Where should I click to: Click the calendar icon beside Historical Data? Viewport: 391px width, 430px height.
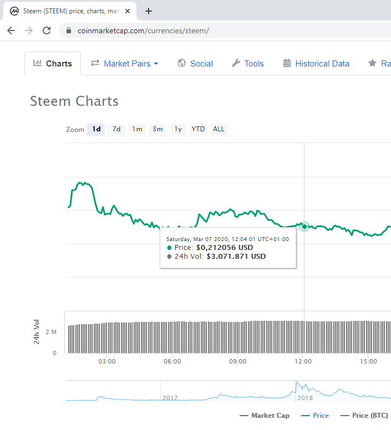click(287, 63)
